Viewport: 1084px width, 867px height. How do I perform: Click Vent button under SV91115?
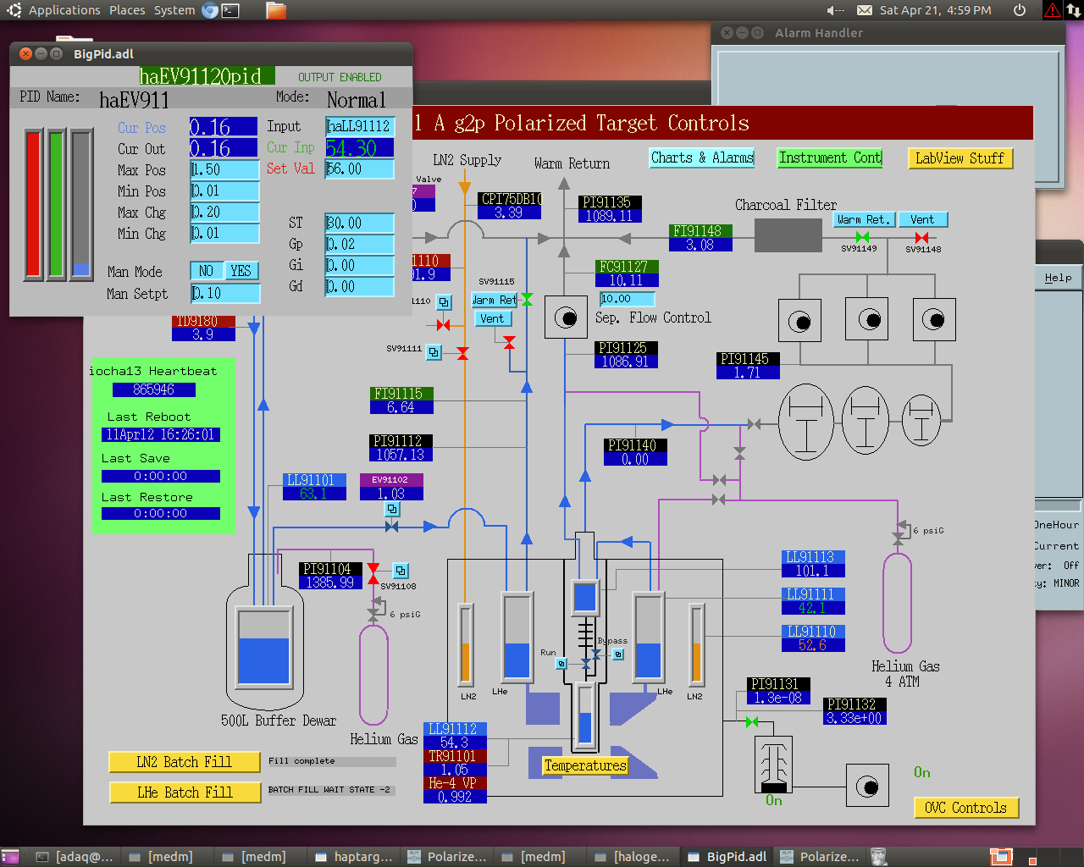[x=491, y=318]
